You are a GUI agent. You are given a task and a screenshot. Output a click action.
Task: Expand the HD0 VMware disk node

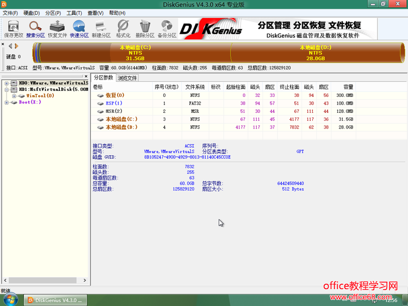pyautogui.click(x=7, y=83)
